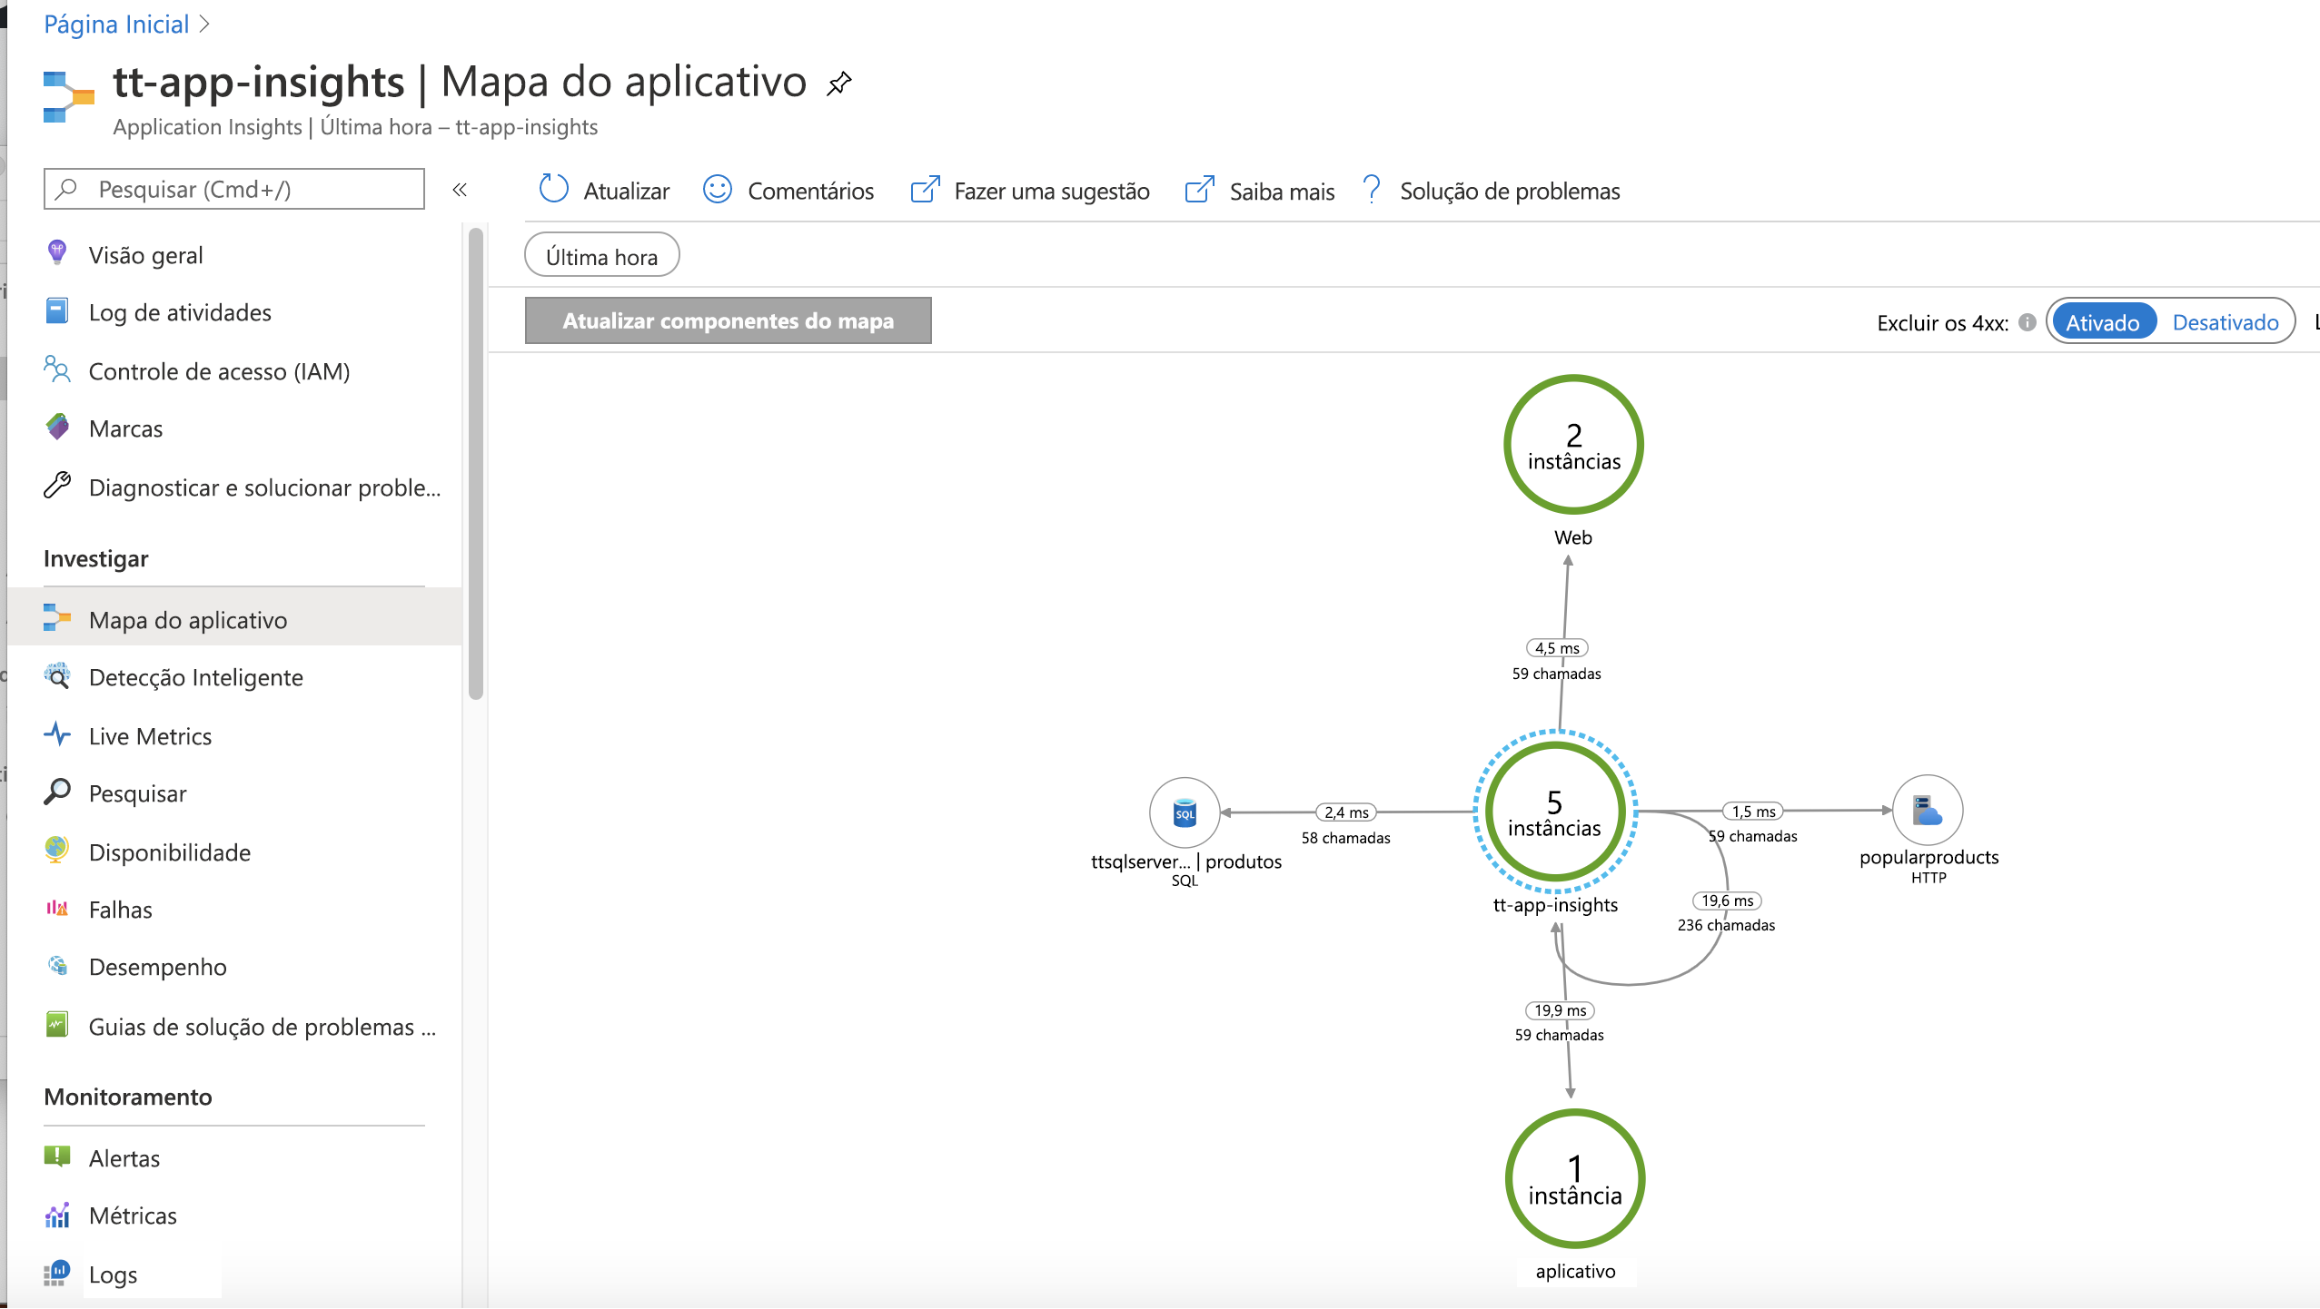The image size is (2320, 1309).
Task: Click the Visão geral lightbulb icon
Action: tap(56, 253)
